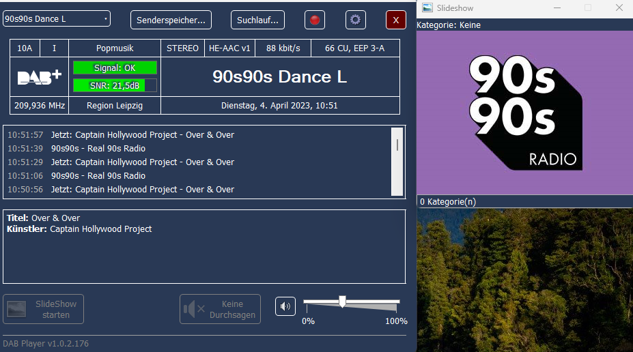
Task: Select the 10:51:39 Real 90s Radio entry
Action: (x=98, y=149)
